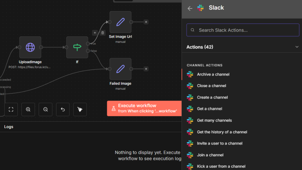The image size is (302, 170).
Task: Add node on the If true connection
Action: (x=95, y=33)
